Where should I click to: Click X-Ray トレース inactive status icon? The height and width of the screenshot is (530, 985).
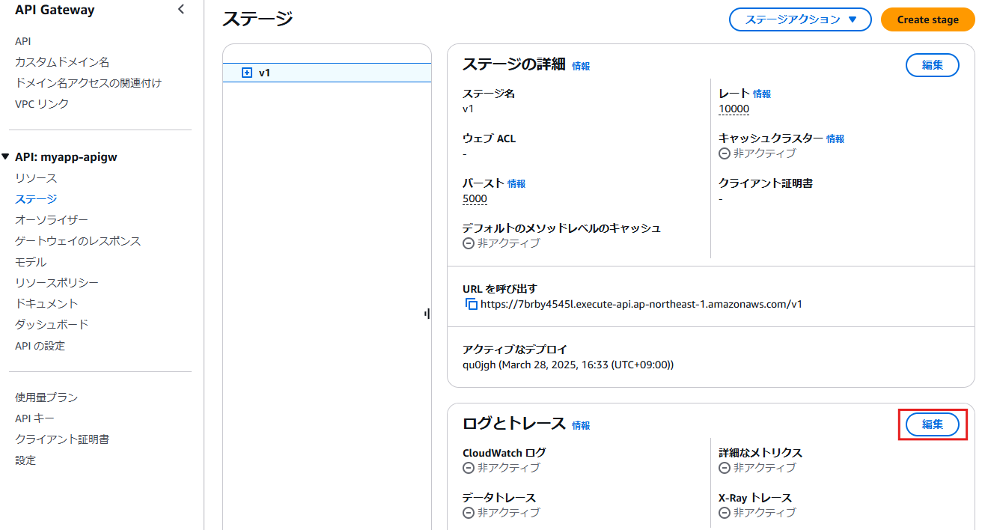tap(724, 513)
